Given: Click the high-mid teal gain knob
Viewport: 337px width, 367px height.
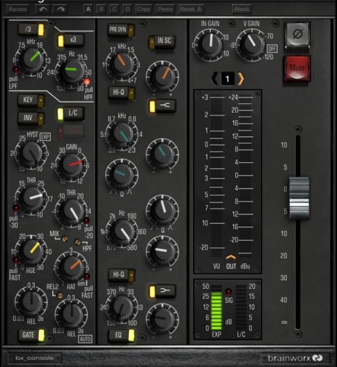Looking at the screenshot, I should pyautogui.click(x=162, y=154).
